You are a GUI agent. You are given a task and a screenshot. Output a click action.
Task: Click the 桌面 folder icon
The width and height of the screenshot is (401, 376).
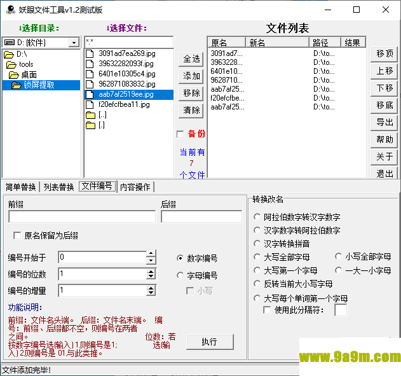coord(14,75)
